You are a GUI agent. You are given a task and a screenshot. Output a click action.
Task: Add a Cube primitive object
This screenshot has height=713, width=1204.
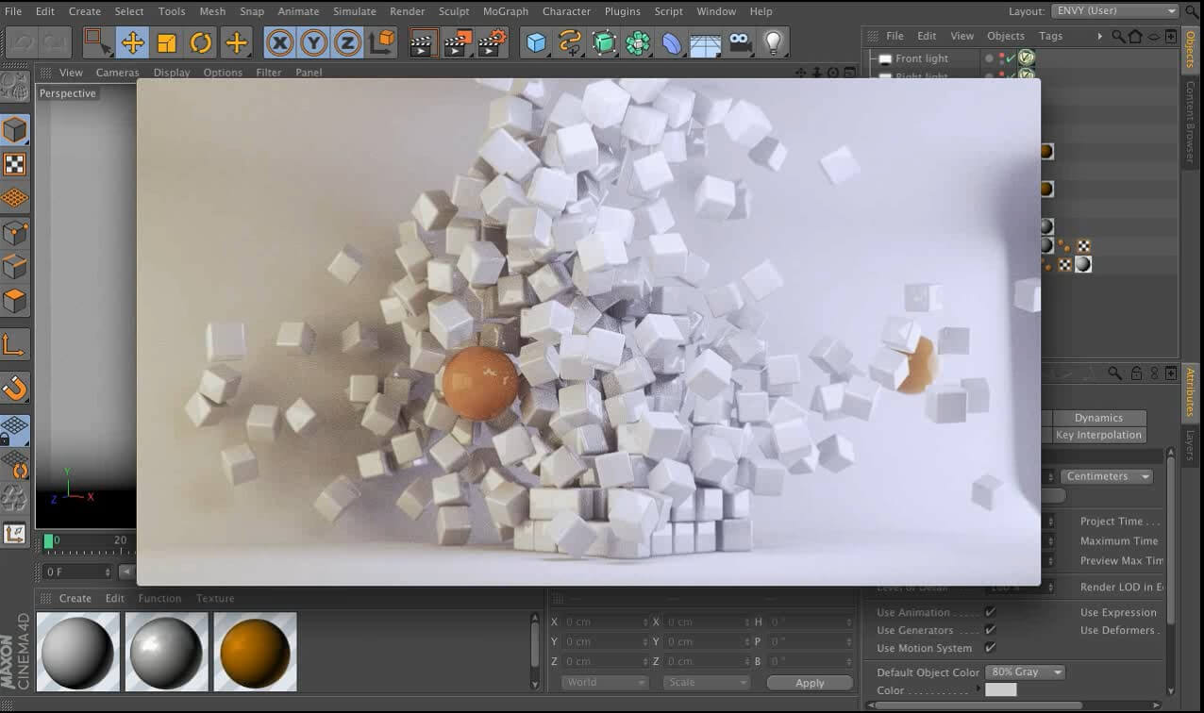click(536, 42)
